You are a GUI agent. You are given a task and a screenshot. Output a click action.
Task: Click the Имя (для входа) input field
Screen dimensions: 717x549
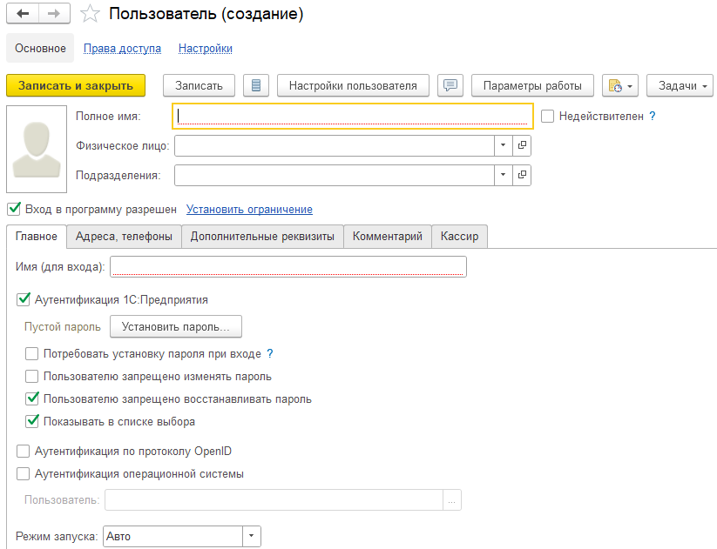tap(288, 266)
